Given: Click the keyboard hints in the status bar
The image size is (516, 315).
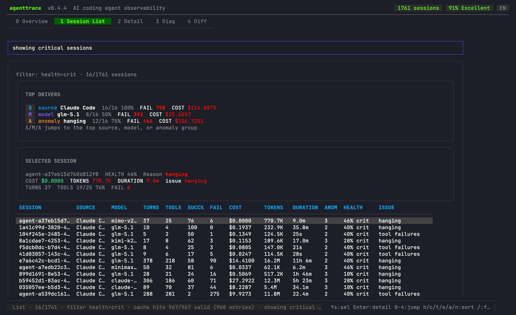Looking at the screenshot, I should pyautogui.click(x=410, y=307).
